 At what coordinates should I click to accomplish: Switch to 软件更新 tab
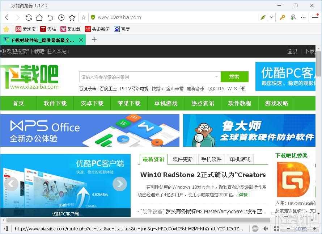point(183,159)
